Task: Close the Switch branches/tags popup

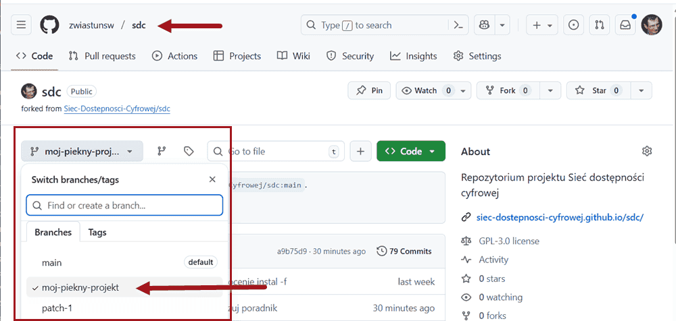Action: pos(212,179)
